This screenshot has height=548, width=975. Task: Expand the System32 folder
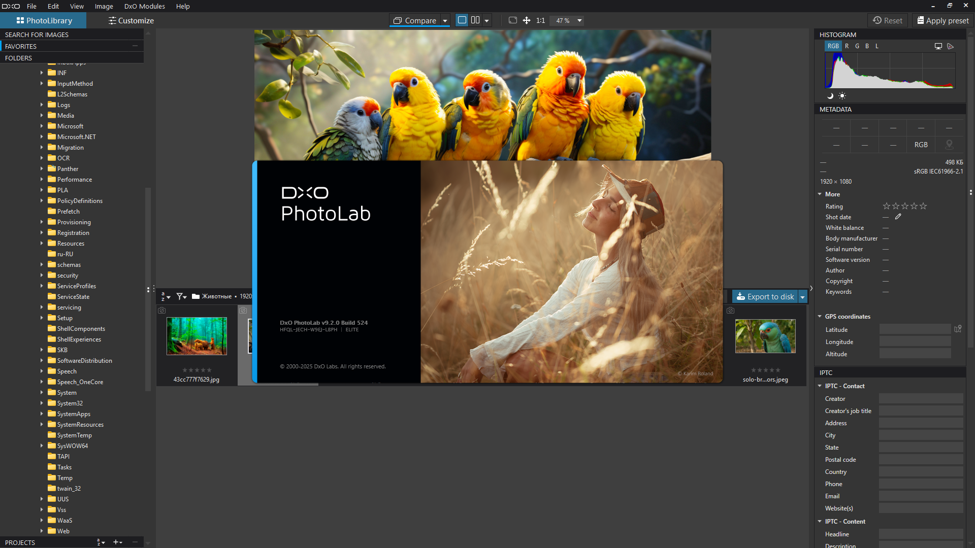click(42, 403)
